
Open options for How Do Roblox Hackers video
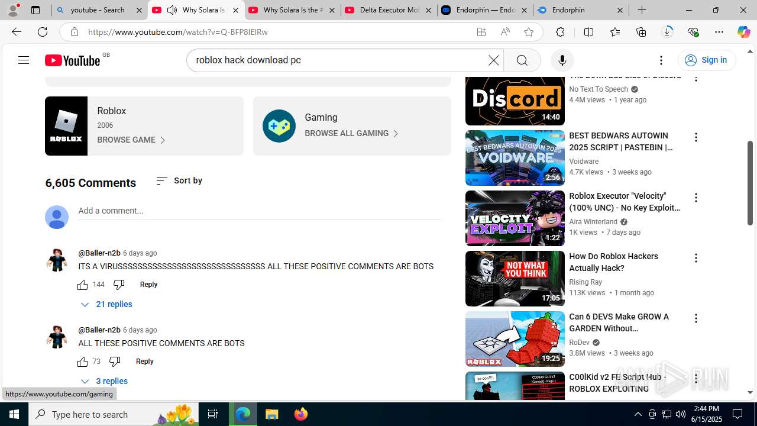(x=696, y=258)
